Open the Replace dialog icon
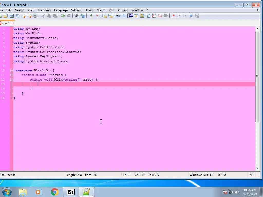Screen dimensions: 263x197 (83, 16)
